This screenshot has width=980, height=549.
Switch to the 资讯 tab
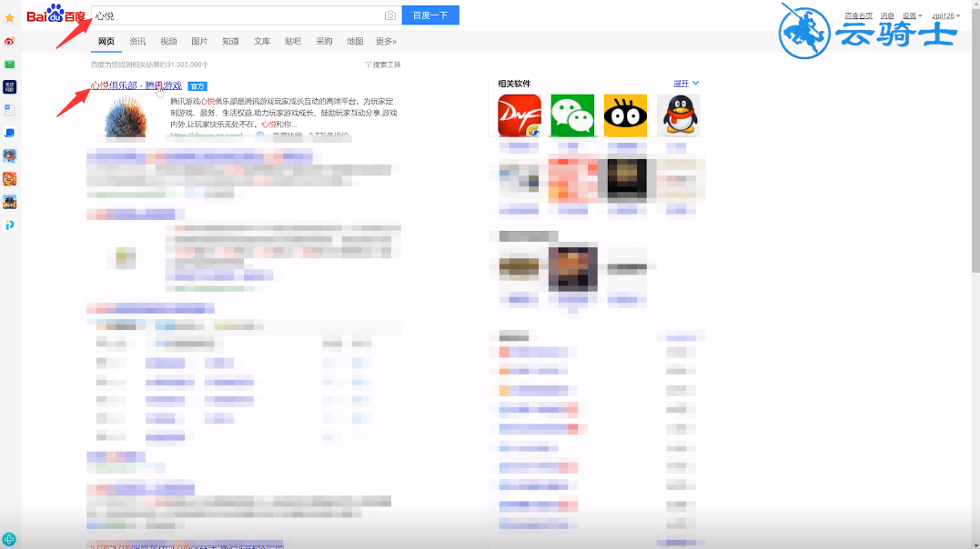pyautogui.click(x=137, y=41)
